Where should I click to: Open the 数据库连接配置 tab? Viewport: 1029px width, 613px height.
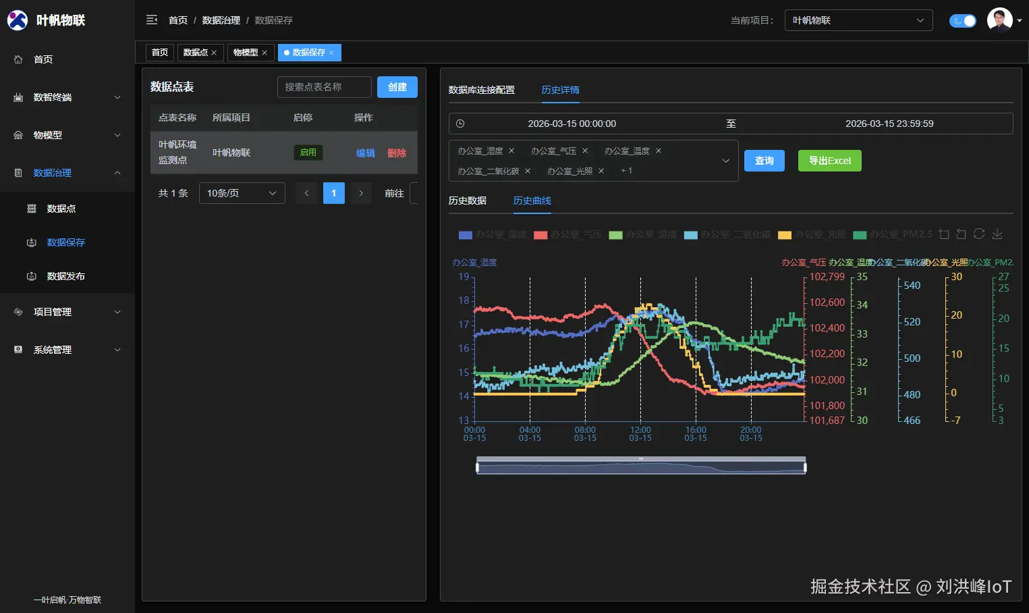pos(482,90)
